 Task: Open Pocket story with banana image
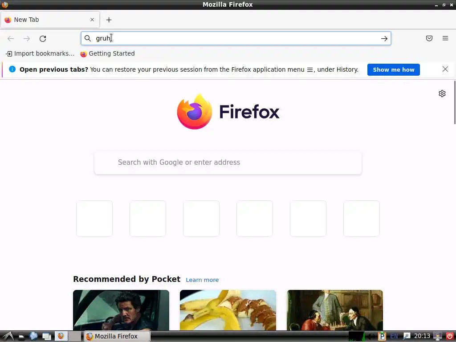click(228, 310)
